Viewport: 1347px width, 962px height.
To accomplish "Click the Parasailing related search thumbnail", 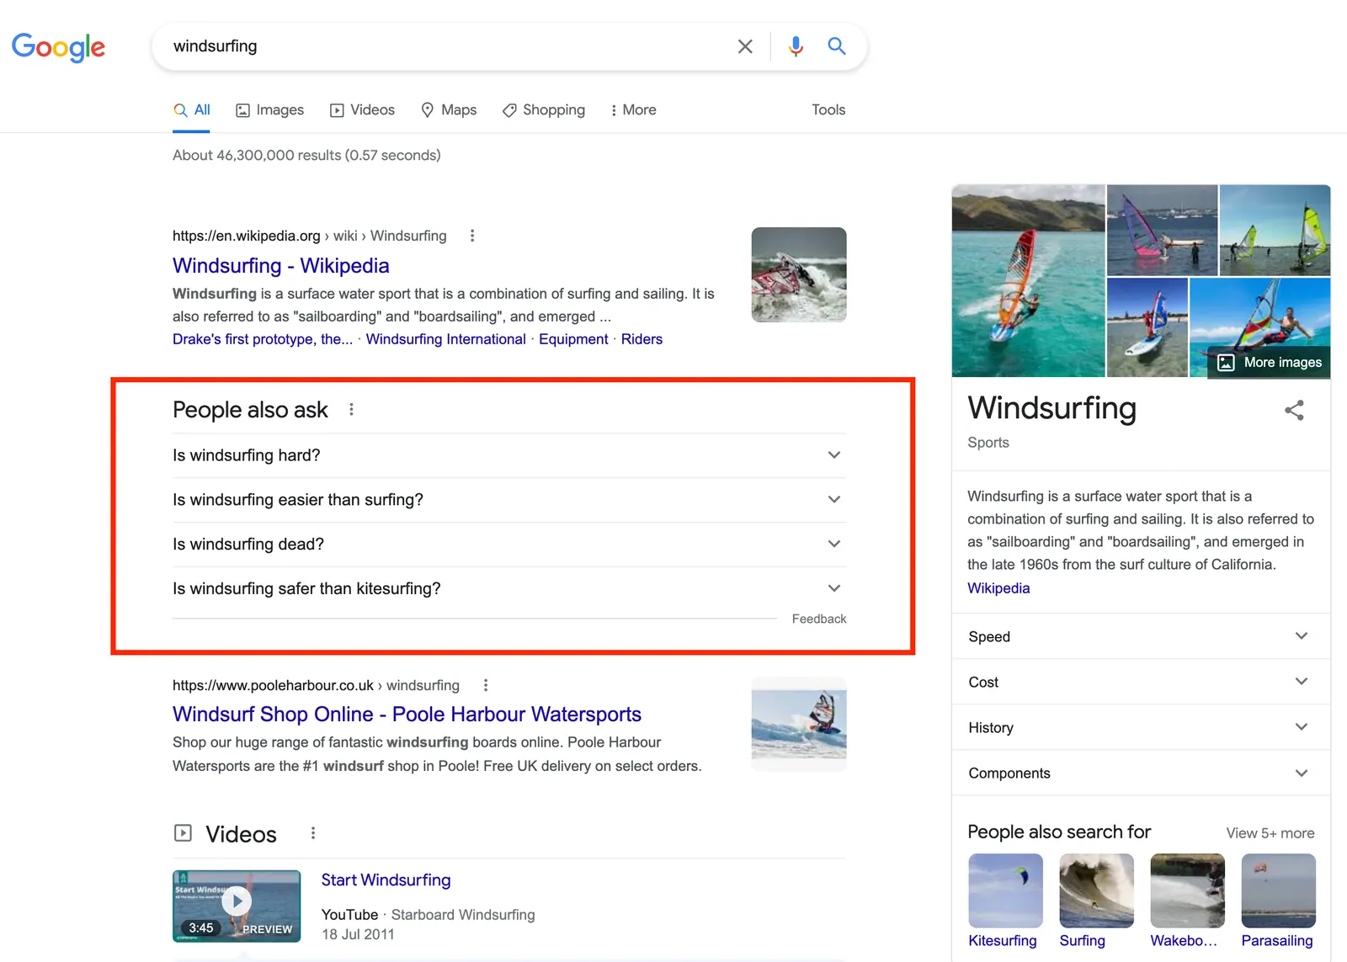I will point(1278,890).
